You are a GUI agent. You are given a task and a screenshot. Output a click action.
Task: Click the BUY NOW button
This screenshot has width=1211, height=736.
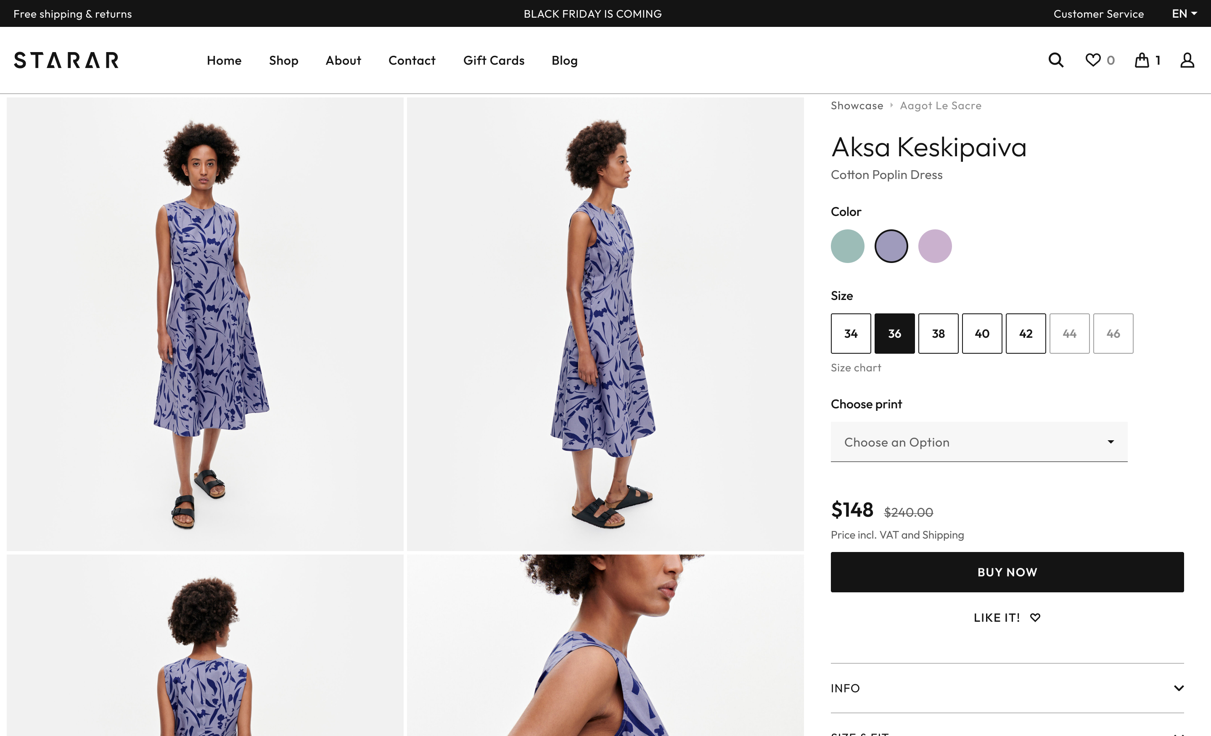pyautogui.click(x=1007, y=572)
